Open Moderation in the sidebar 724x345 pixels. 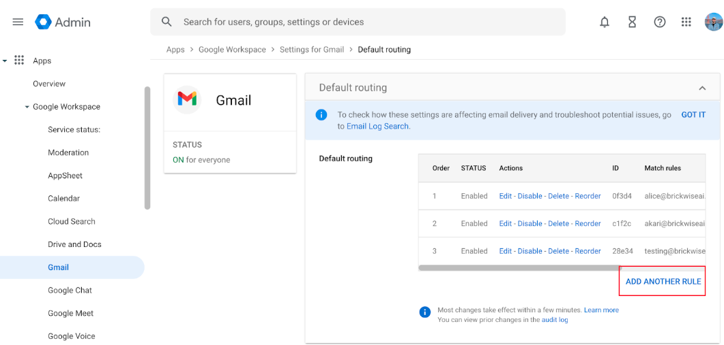[68, 152]
